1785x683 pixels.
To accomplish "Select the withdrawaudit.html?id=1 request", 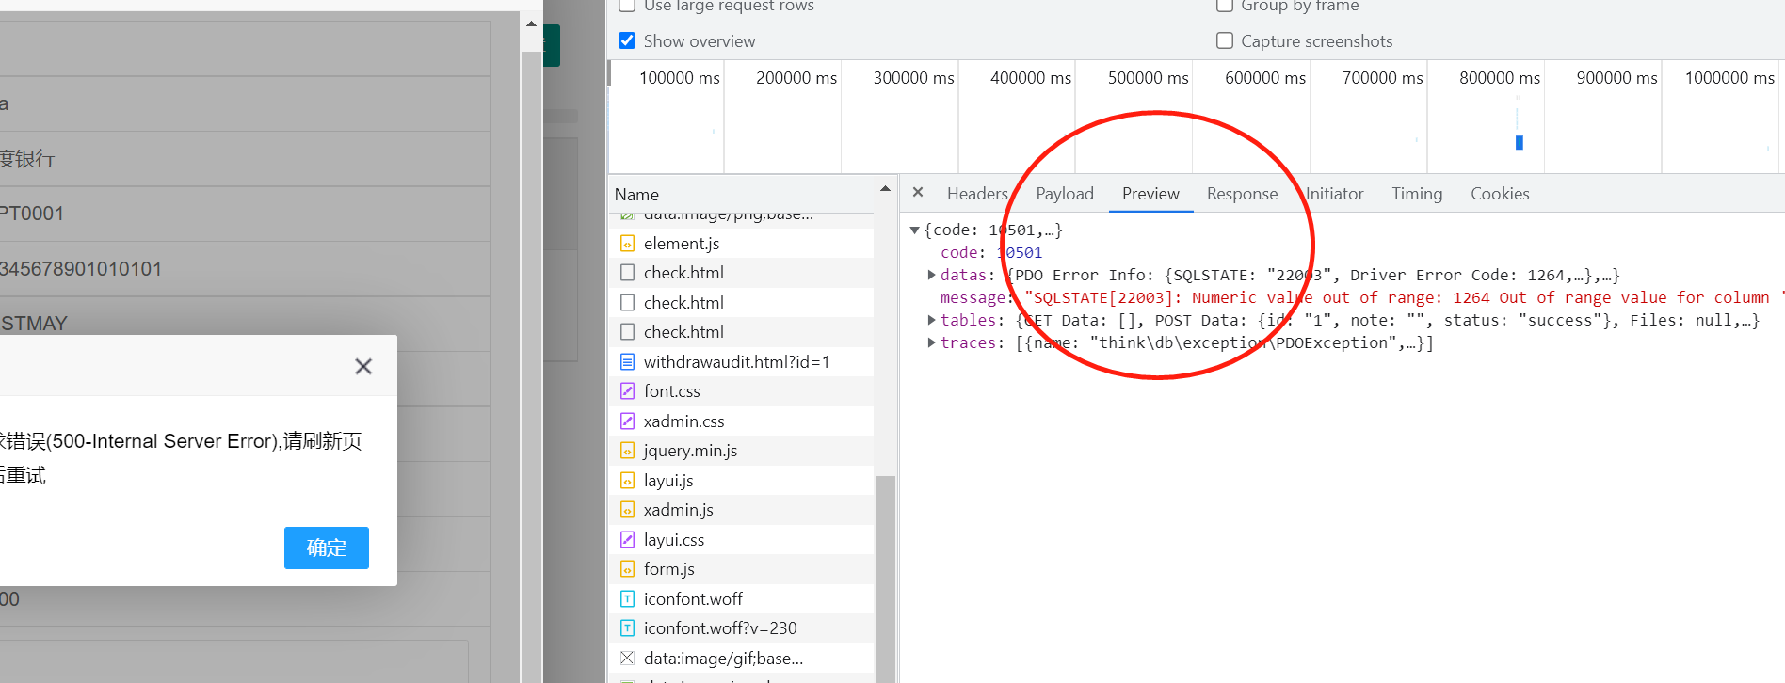I will [742, 362].
